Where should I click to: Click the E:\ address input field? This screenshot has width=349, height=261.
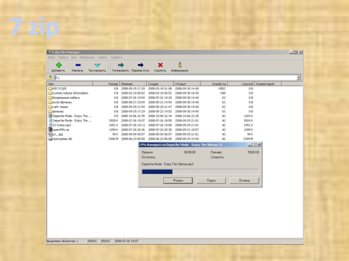[x=176, y=77]
